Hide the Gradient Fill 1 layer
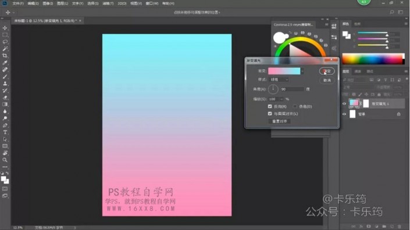 point(344,103)
